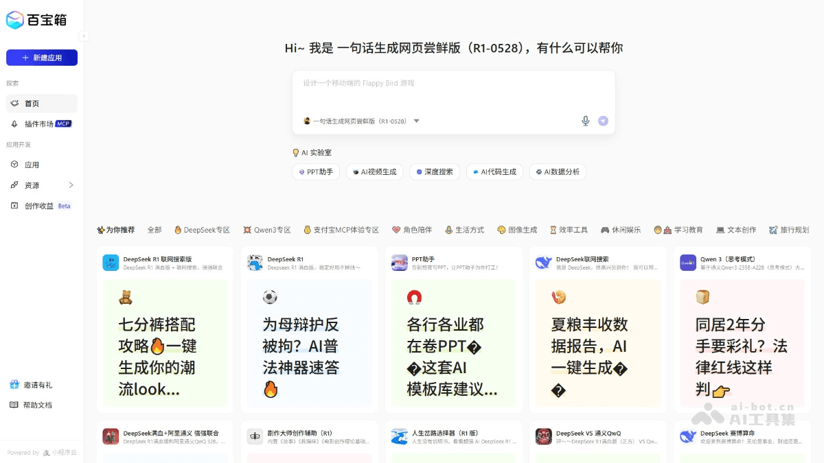The height and width of the screenshot is (463, 824).
Task: Click 创作收益 Beta in the sidebar
Action: tap(38, 205)
